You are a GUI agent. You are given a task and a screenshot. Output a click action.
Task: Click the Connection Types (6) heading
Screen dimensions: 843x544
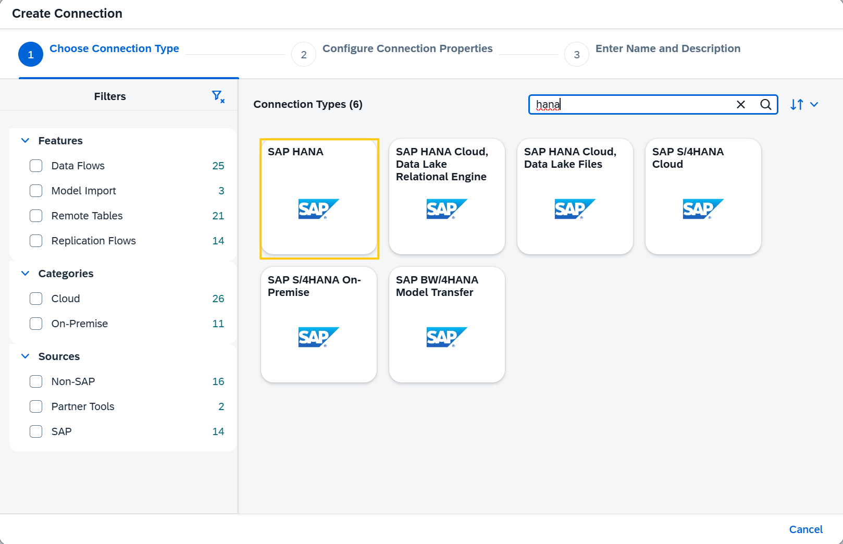[308, 104]
